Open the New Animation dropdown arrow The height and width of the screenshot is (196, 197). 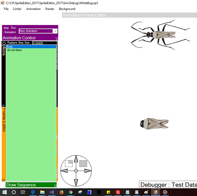click(x=55, y=31)
